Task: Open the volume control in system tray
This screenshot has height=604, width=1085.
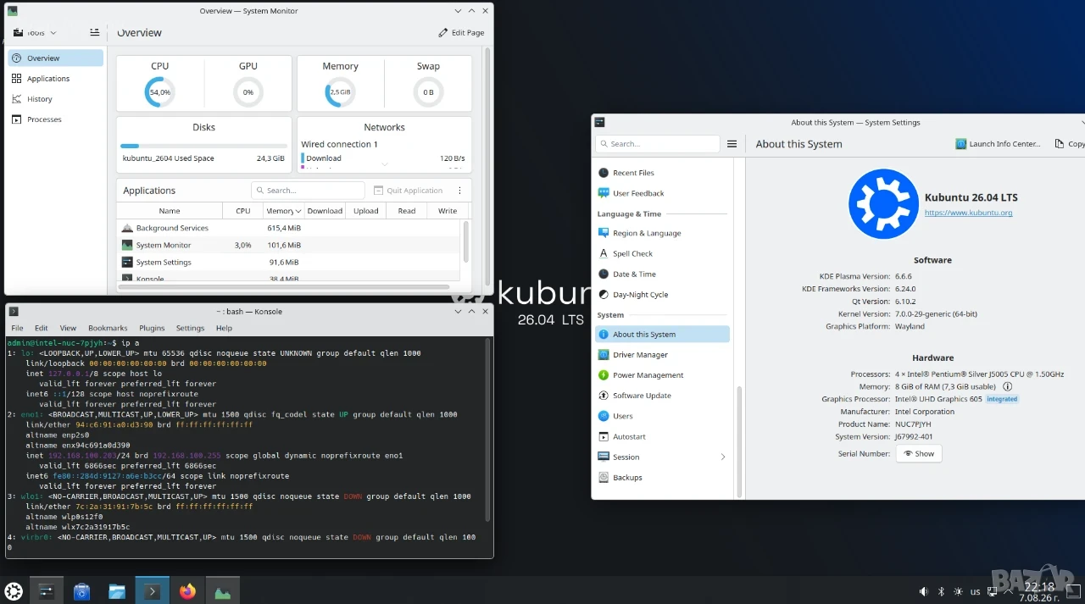Action: [x=924, y=591]
